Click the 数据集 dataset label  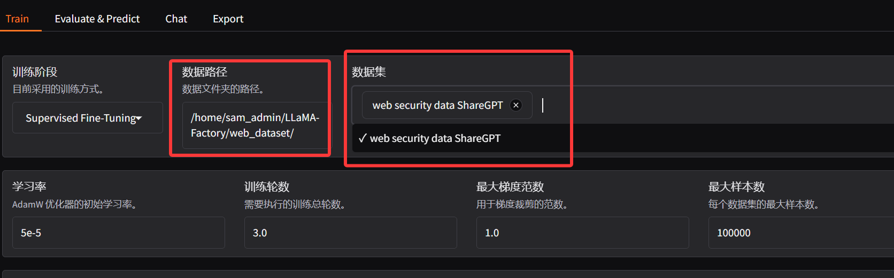(x=369, y=72)
